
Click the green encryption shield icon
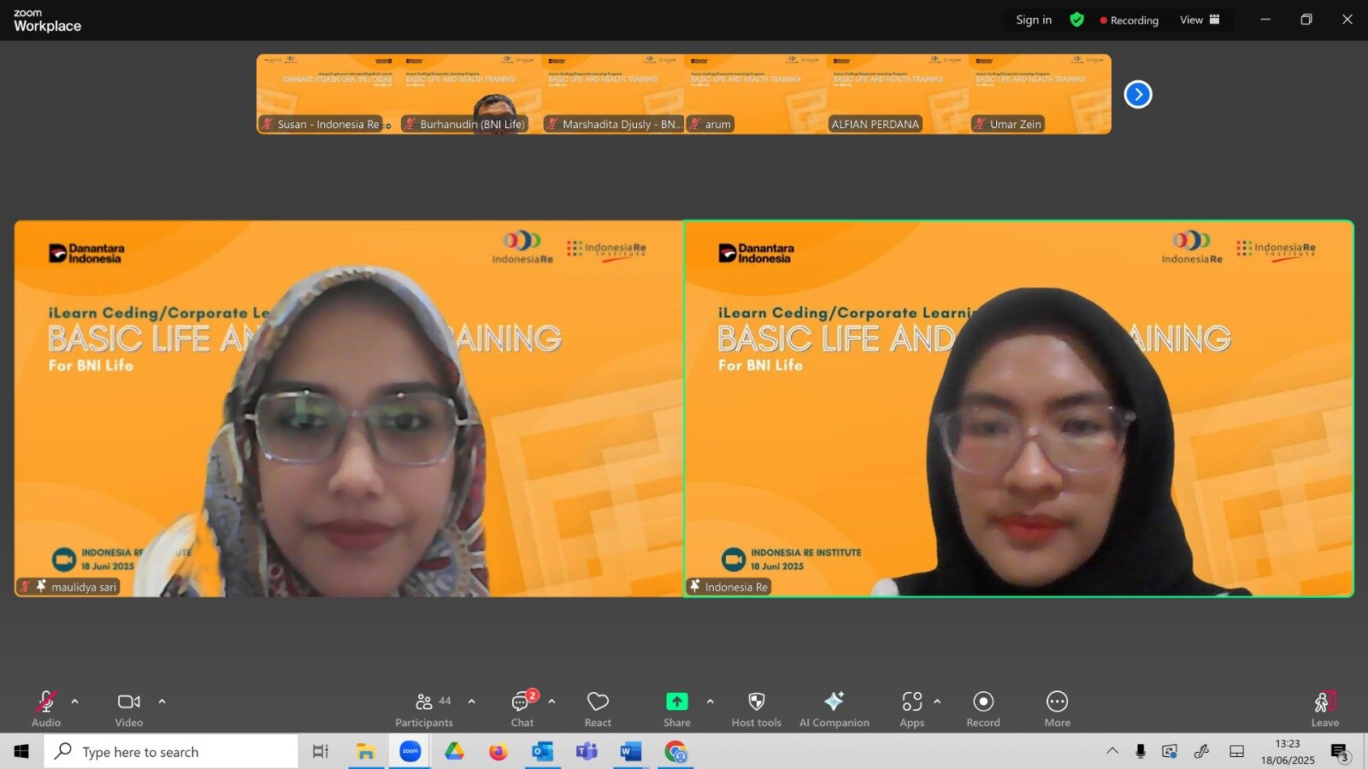tap(1077, 20)
